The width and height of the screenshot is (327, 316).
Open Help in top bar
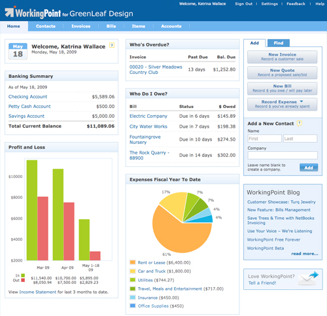coord(320,4)
